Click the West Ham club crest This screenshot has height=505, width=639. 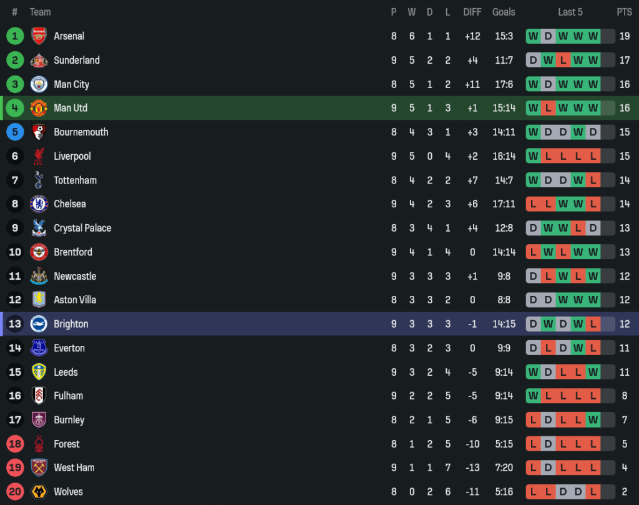pos(39,468)
